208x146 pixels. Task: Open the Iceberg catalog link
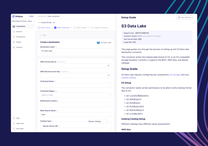coord(129,78)
